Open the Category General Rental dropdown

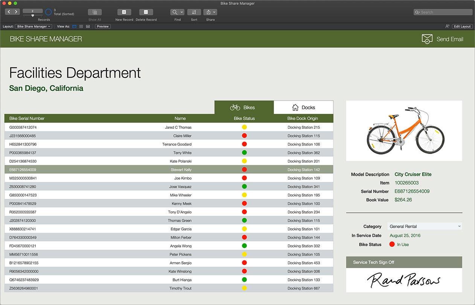point(425,226)
